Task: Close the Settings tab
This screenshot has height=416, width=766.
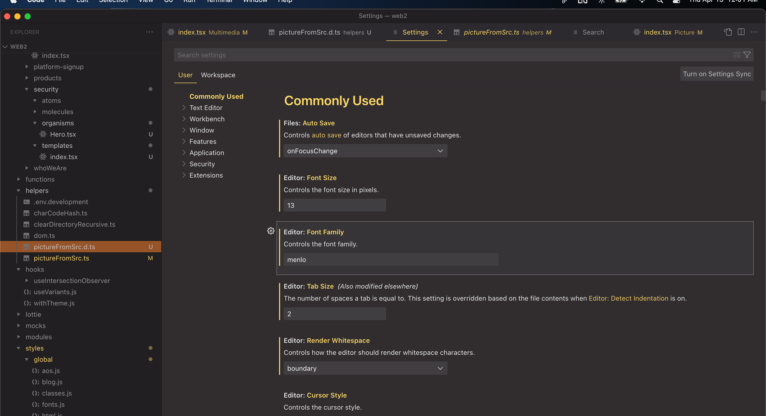Action: [x=440, y=32]
